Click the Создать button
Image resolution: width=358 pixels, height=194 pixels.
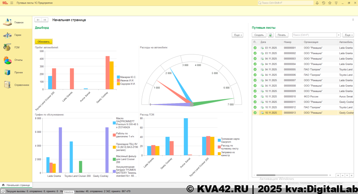point(259,35)
